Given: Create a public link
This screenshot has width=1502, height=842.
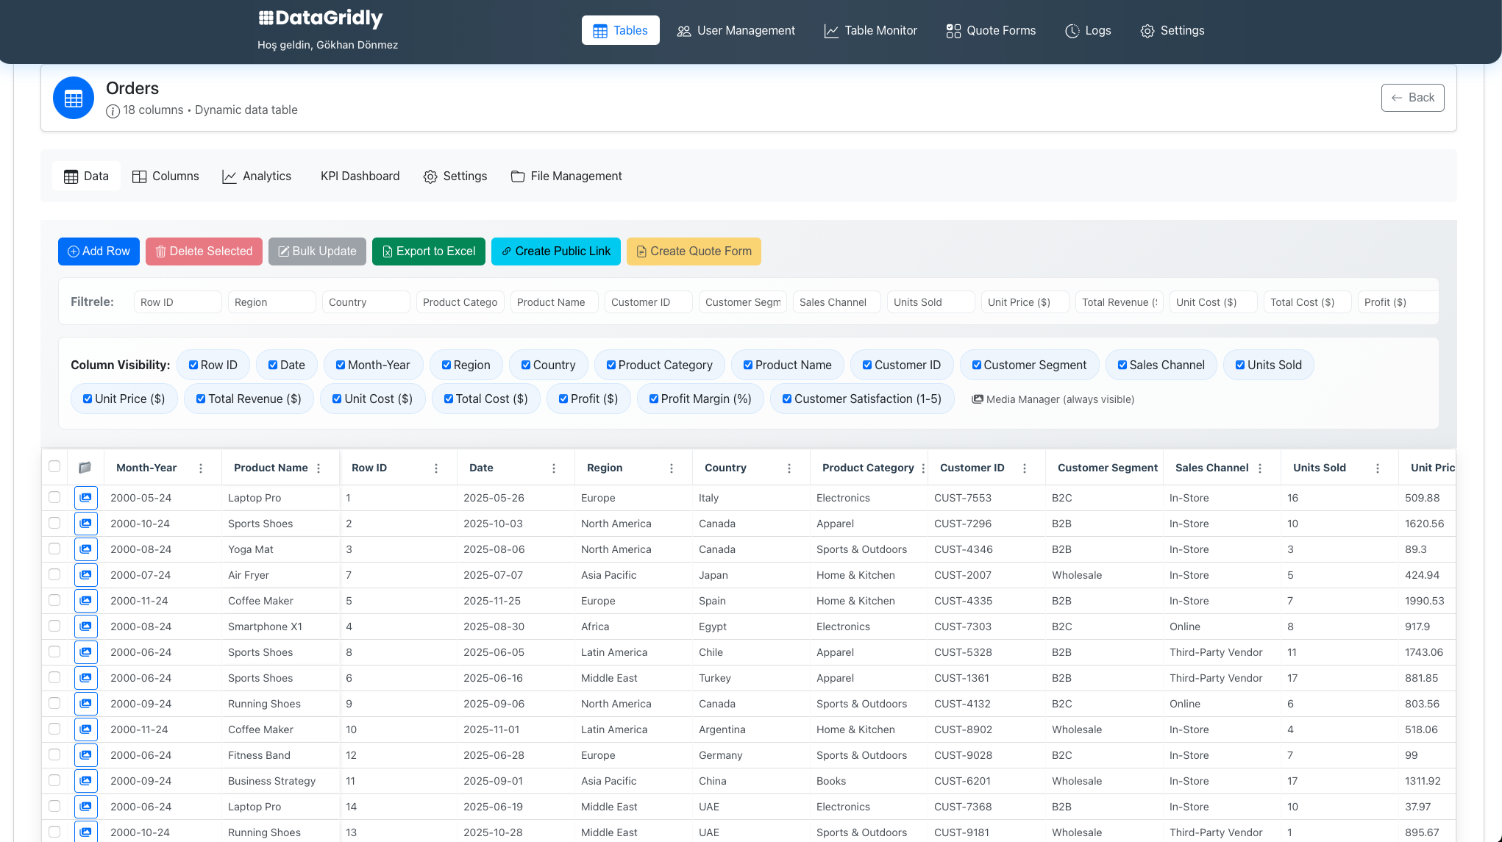Looking at the screenshot, I should 556,251.
